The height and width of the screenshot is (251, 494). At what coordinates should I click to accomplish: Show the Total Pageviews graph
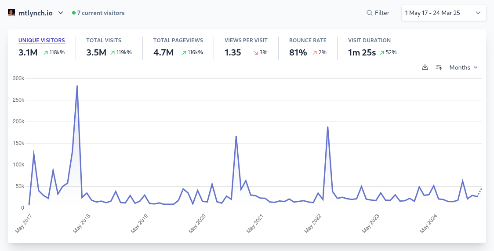click(x=178, y=41)
